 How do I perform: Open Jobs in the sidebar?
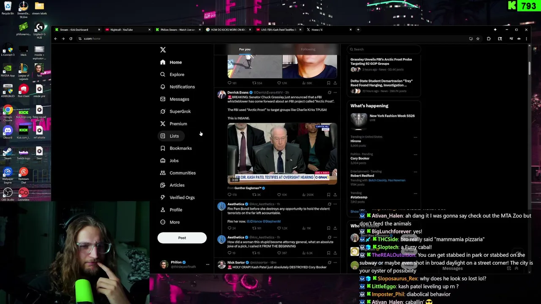click(169, 160)
